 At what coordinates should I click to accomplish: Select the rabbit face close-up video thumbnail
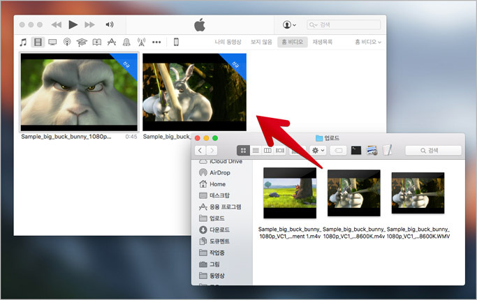pyautogui.click(x=79, y=92)
